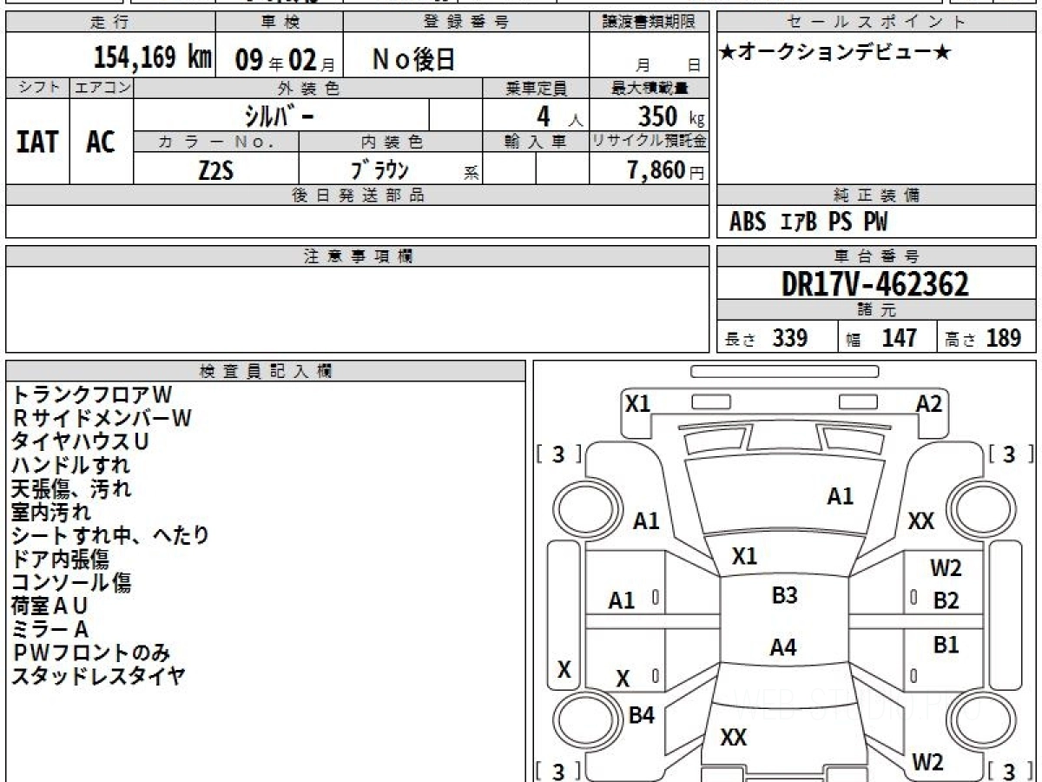Click the B3 damage mark on diagram
This screenshot has height=782, width=1042.
click(x=784, y=595)
